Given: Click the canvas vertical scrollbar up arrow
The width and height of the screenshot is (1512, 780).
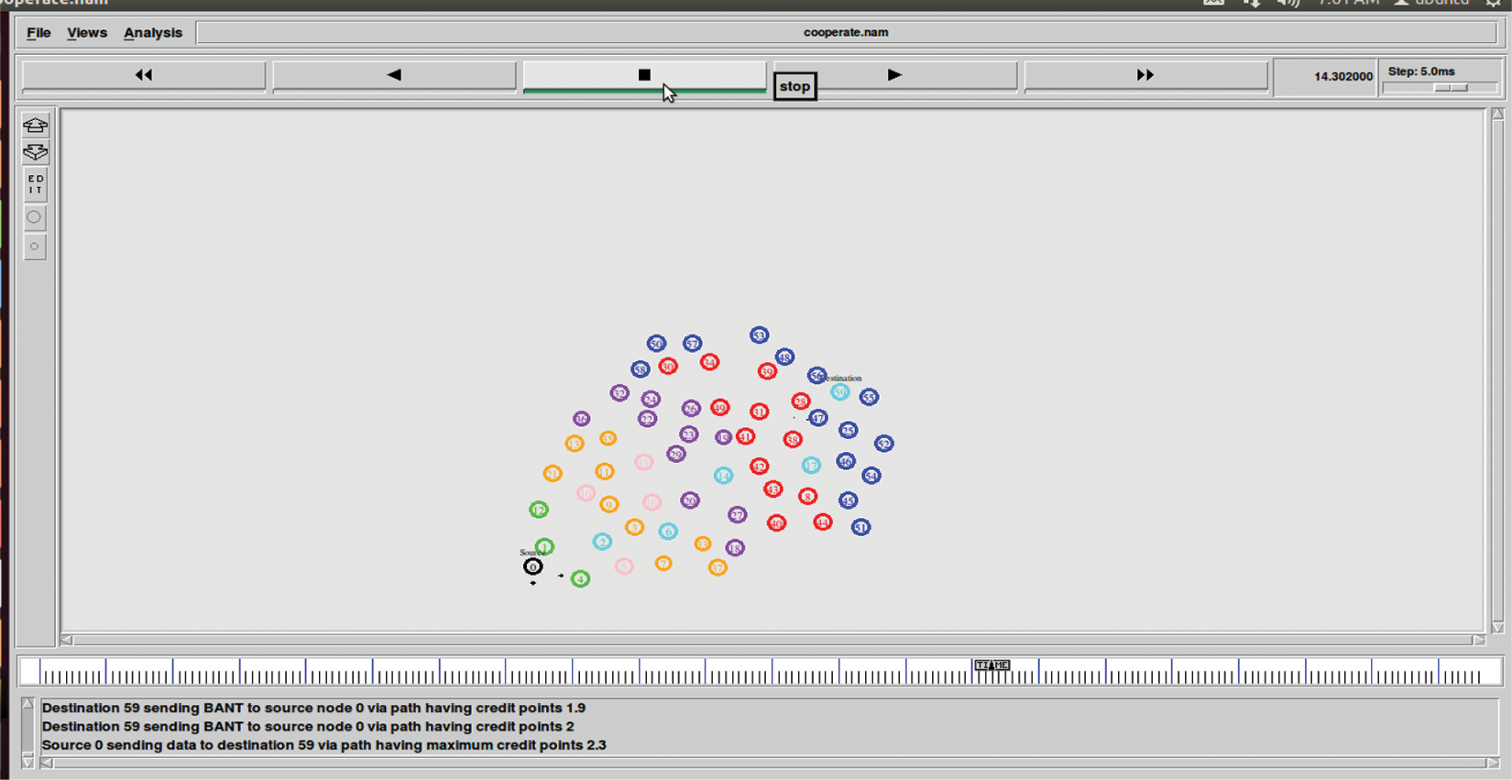Looking at the screenshot, I should pos(1497,115).
